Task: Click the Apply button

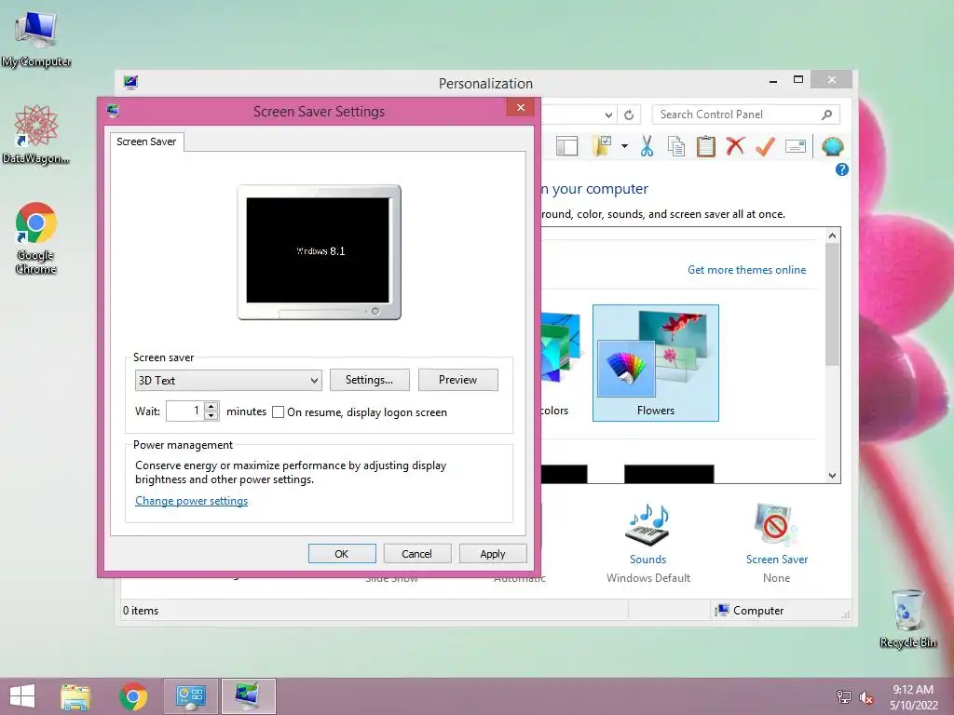Action: point(493,554)
